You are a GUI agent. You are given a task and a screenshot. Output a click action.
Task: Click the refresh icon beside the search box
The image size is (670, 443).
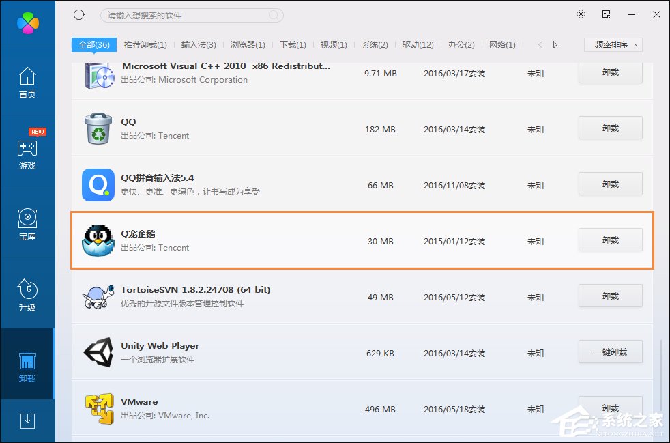click(x=78, y=14)
